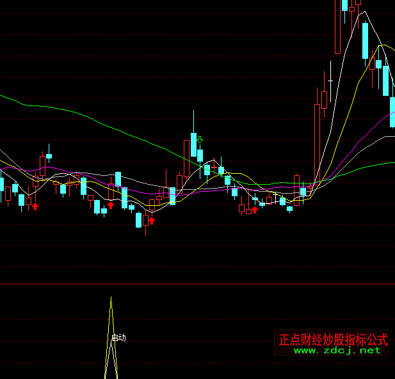395x379 pixels.
Task: Click the hollow red candle beside leftmost red arrow
Action: [28, 201]
